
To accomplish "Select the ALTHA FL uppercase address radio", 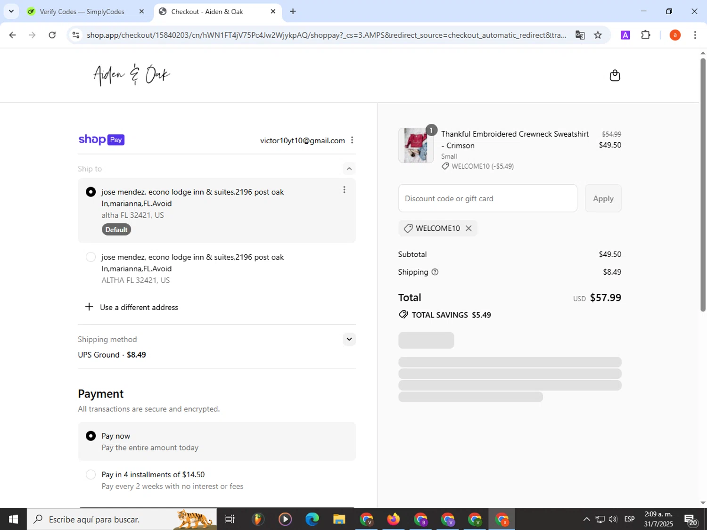I will click(90, 257).
